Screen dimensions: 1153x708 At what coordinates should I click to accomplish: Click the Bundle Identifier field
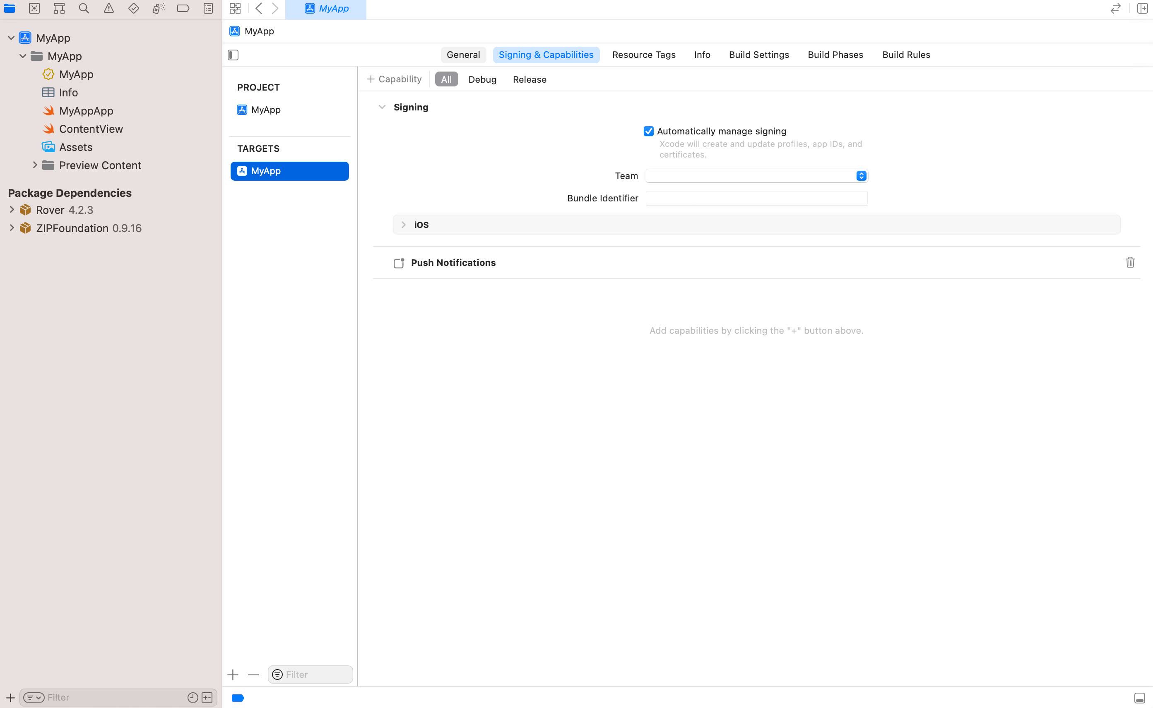(756, 198)
